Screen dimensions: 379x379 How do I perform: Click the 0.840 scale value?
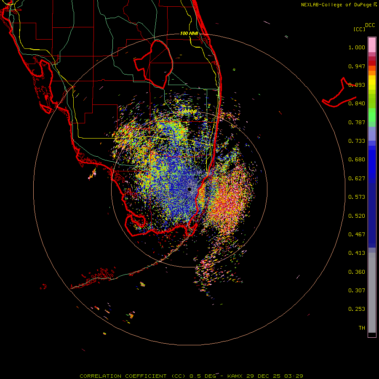(x=357, y=104)
